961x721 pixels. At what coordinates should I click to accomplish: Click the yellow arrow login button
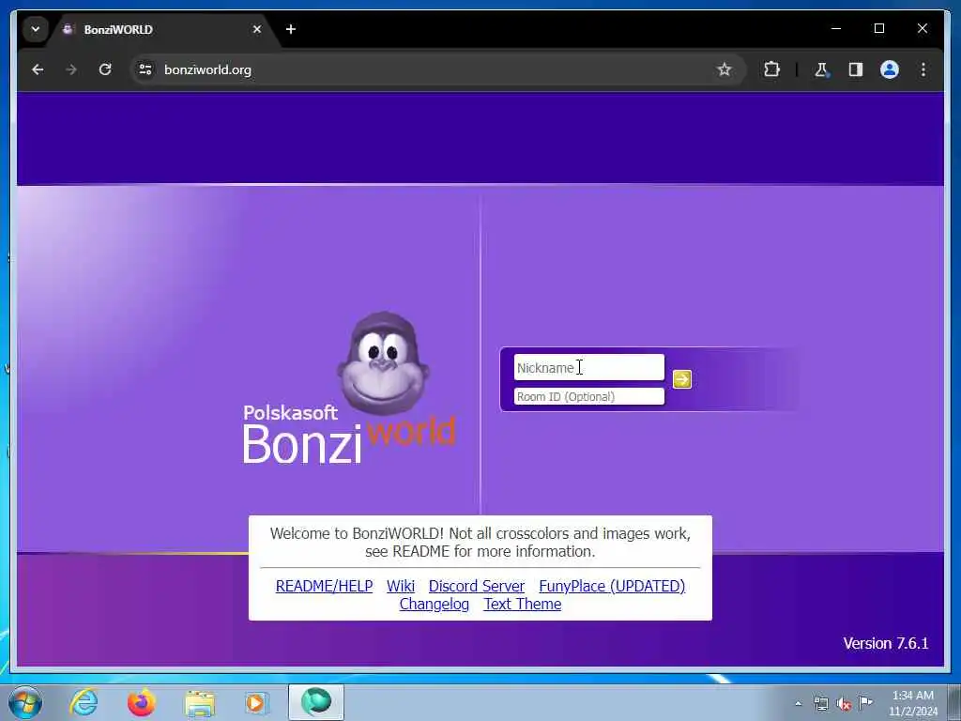pos(682,379)
